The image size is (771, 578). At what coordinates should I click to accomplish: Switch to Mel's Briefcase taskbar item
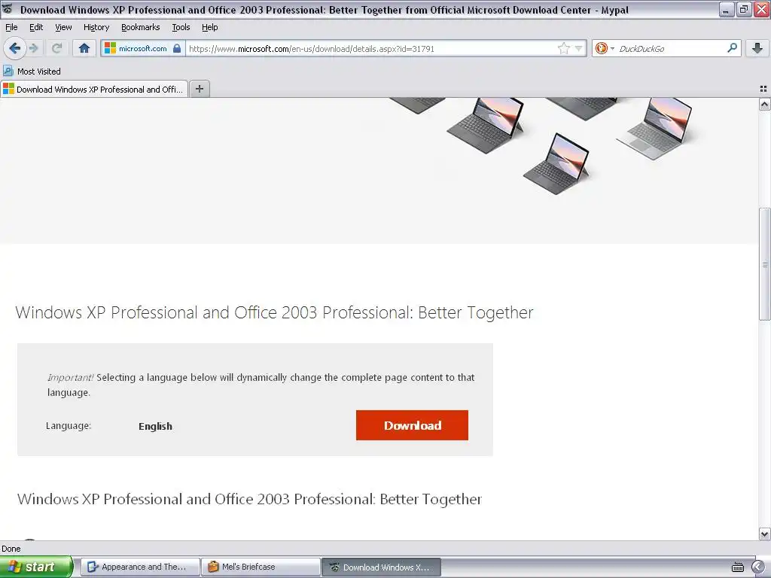(261, 567)
